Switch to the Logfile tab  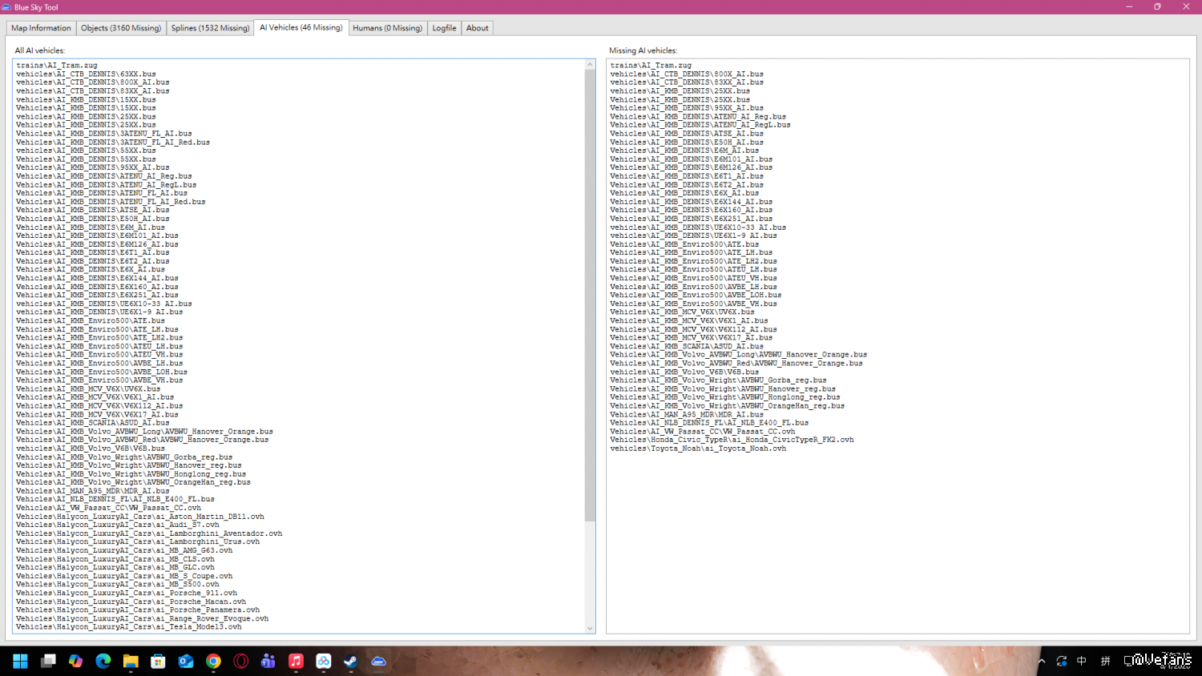click(444, 28)
